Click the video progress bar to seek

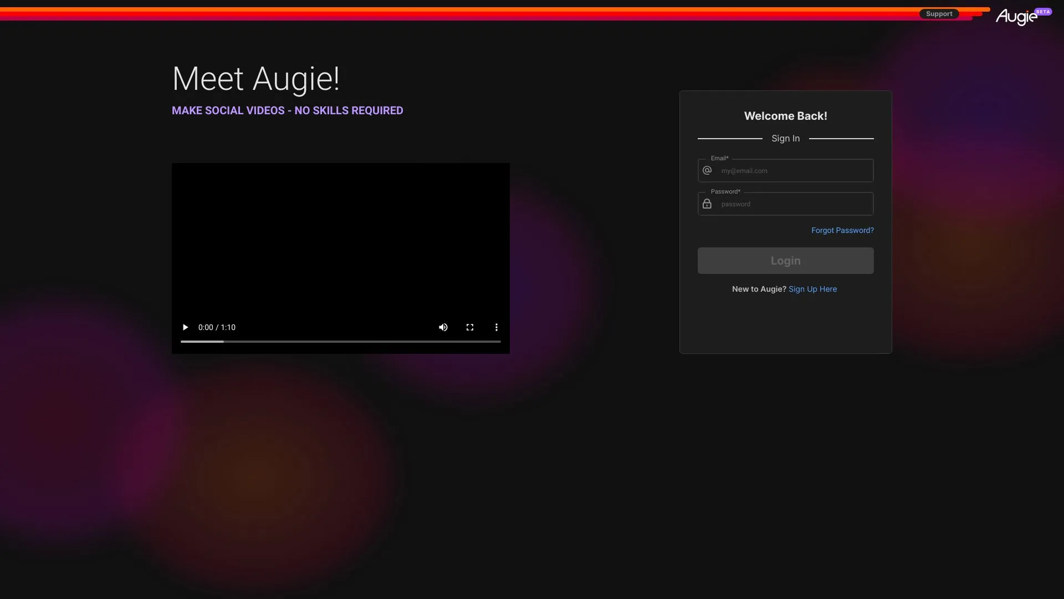coord(340,342)
